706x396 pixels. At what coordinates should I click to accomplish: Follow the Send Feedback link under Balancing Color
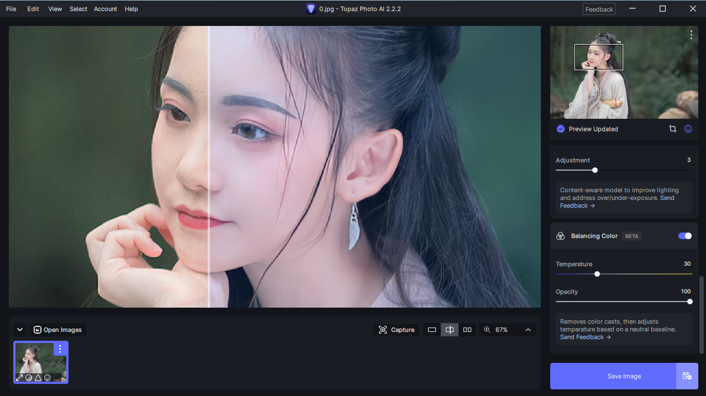[x=582, y=336]
